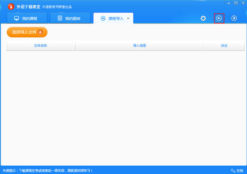
Task: Switch to the 我的题库 tab
Action: 70,18
